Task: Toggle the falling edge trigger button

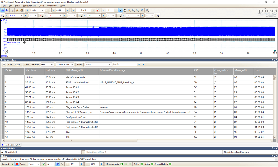Action: click(x=62, y=164)
